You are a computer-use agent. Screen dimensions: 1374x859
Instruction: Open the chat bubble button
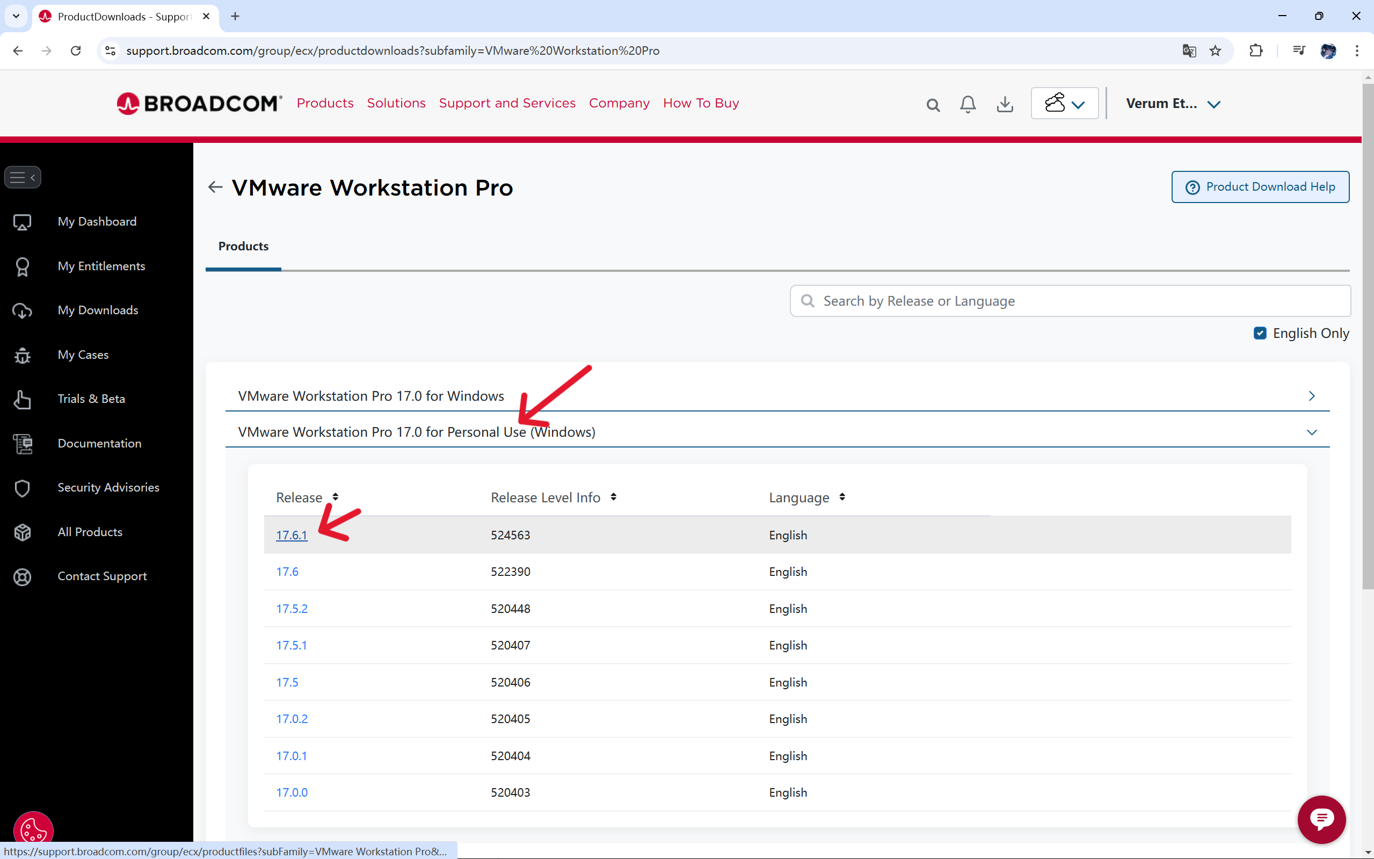tap(1321, 819)
